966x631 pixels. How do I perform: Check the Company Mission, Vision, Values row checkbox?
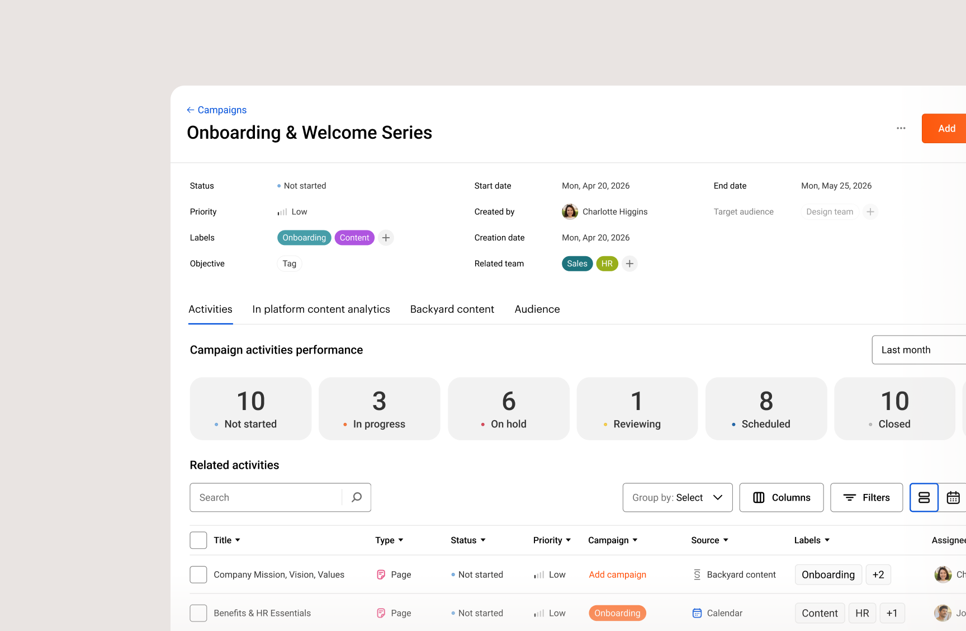[x=198, y=574]
